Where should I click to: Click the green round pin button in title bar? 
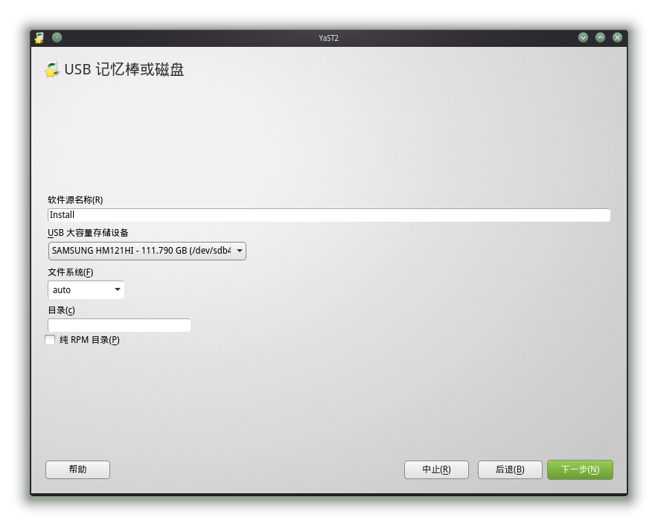click(57, 38)
